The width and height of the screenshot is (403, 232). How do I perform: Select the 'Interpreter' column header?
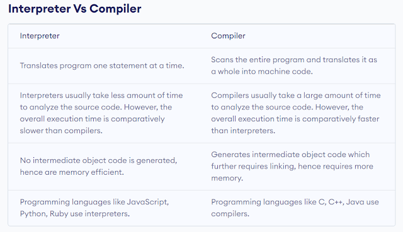coord(40,36)
